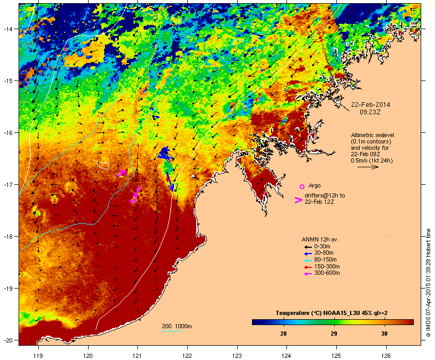Screen dimensions: 435x360
Task: Click the 29 degree color bar label
Action: click(334, 334)
